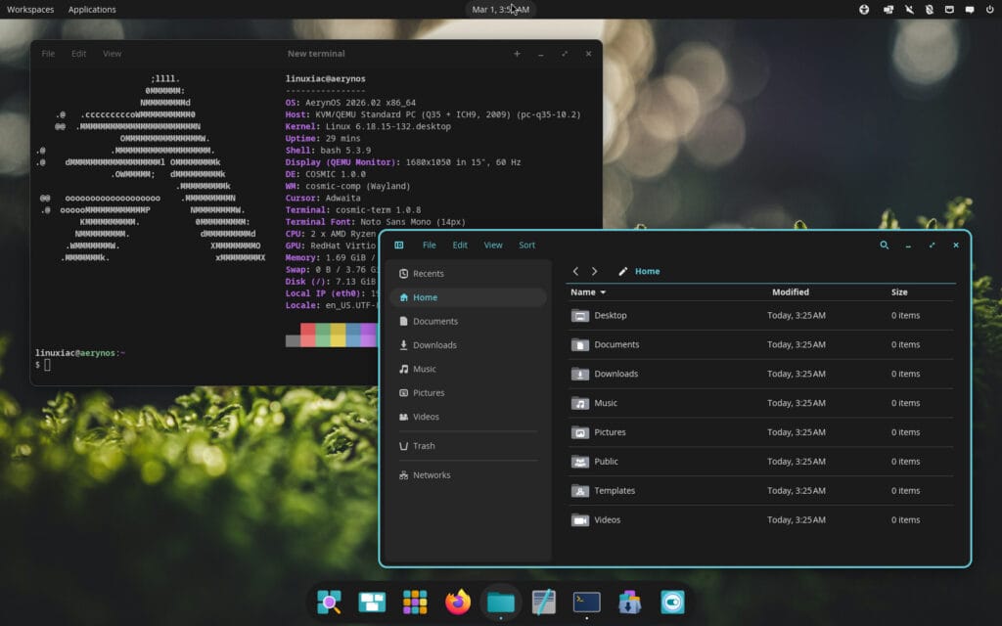Click the power icon in the system tray
The width and height of the screenshot is (1002, 626).
(990, 9)
